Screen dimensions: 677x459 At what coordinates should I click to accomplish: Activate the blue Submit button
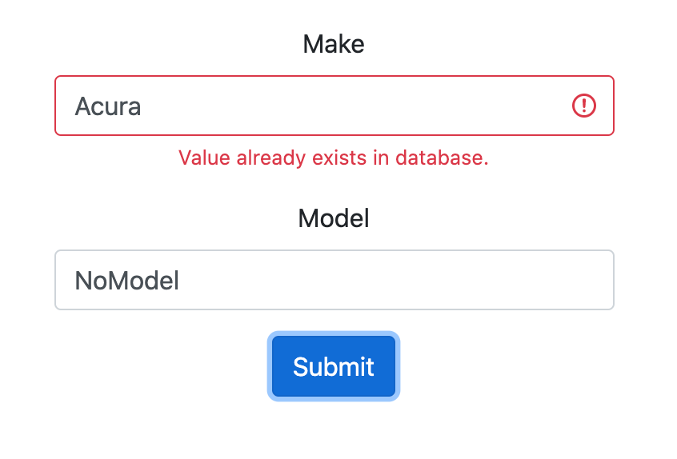[x=334, y=366]
